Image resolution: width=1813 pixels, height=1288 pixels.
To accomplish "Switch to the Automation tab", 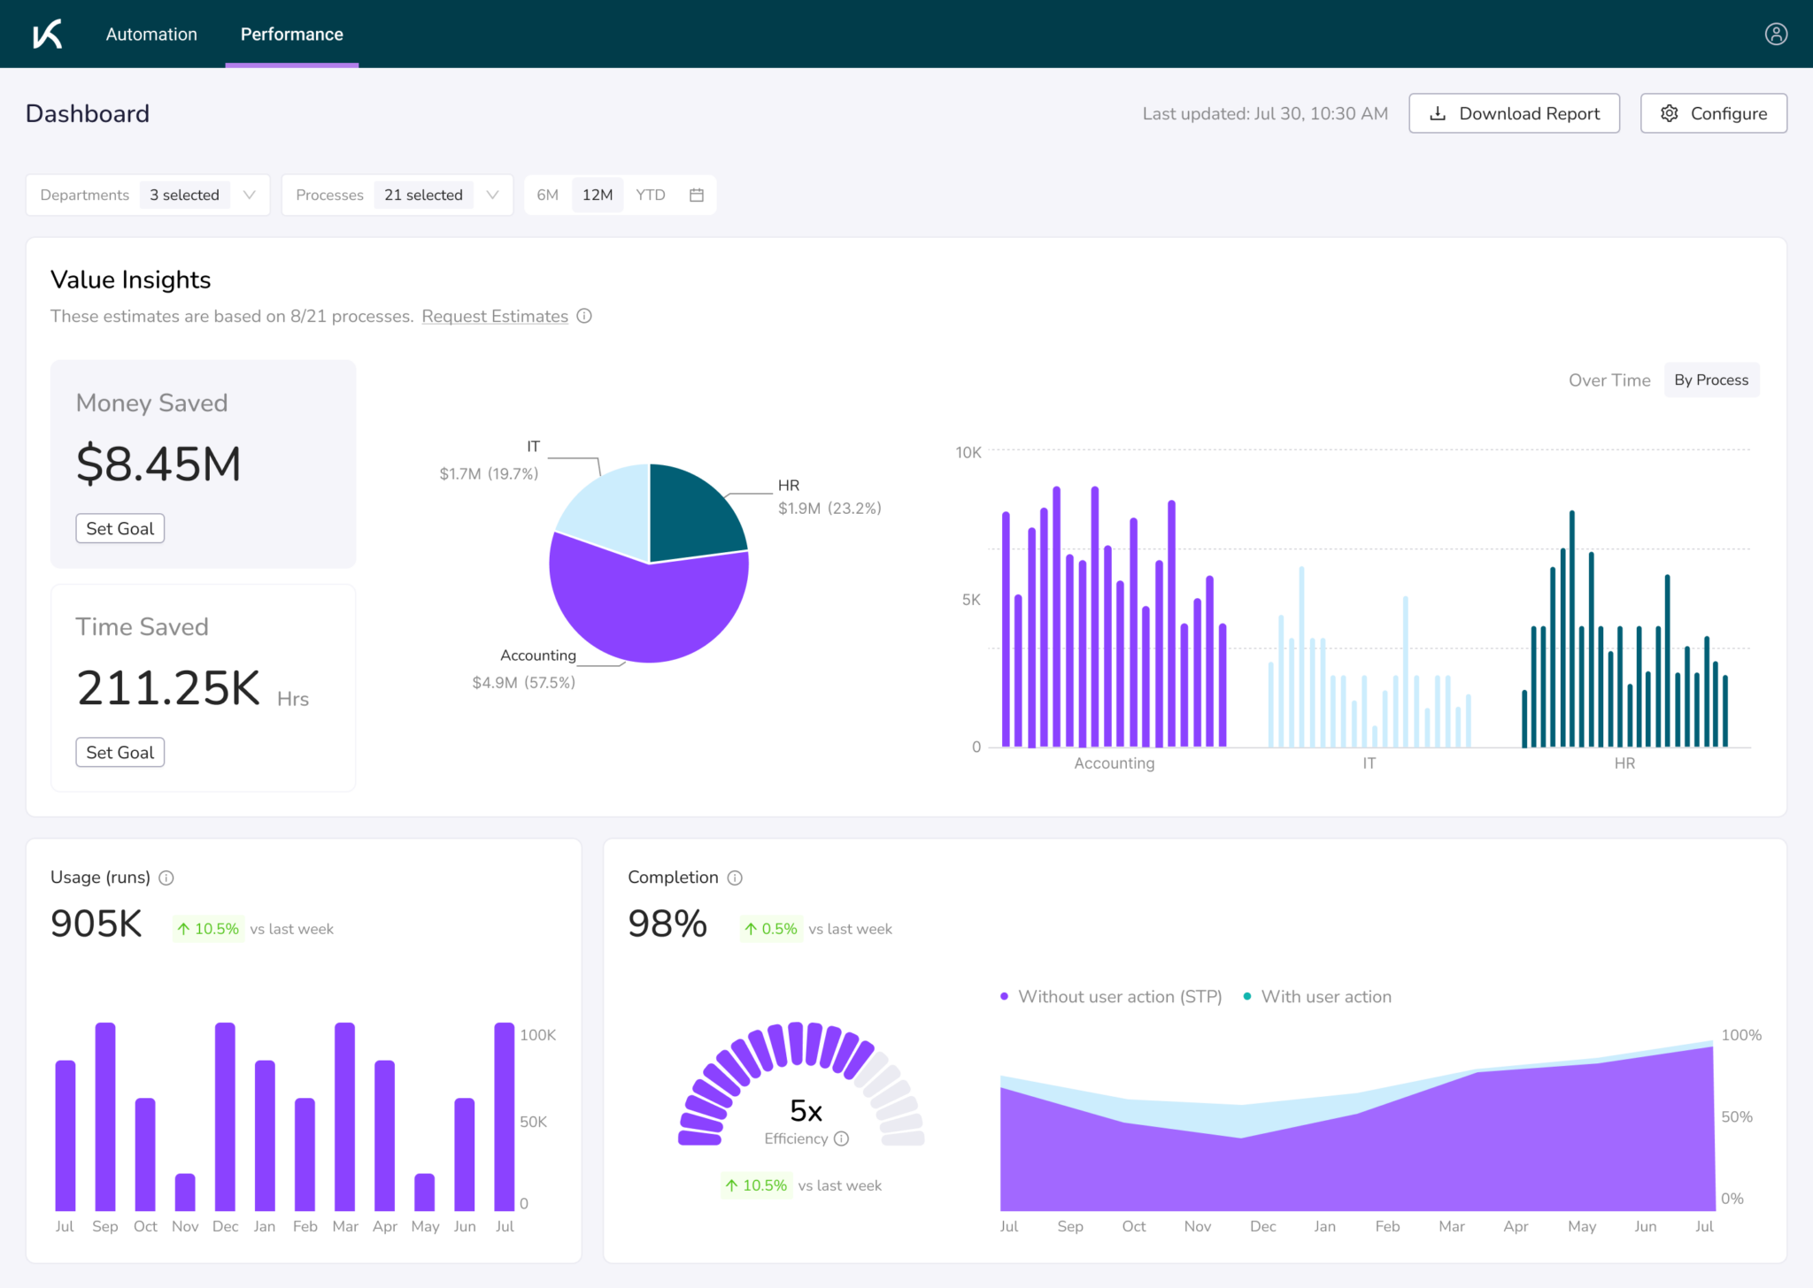I will pos(151,34).
